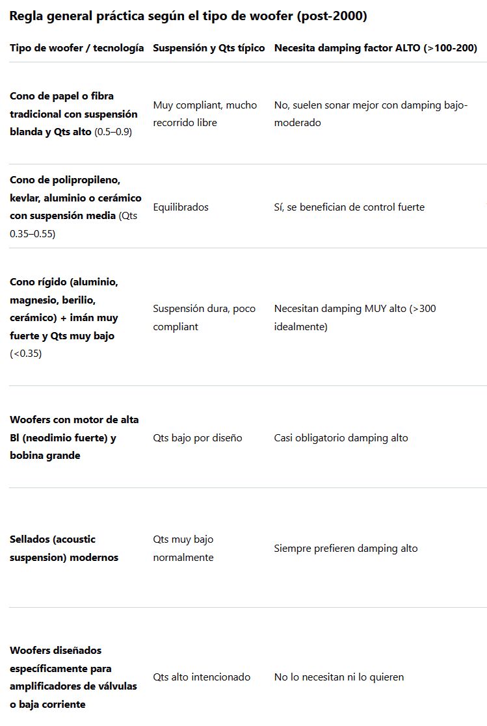
Task: Click the 'Sellados (acoustic suspension) modernos' label
Action: [x=64, y=548]
